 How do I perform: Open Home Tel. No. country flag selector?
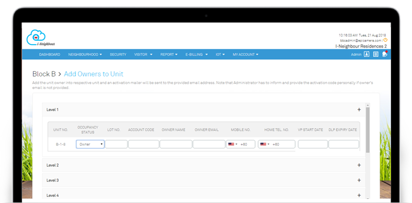[265, 144]
